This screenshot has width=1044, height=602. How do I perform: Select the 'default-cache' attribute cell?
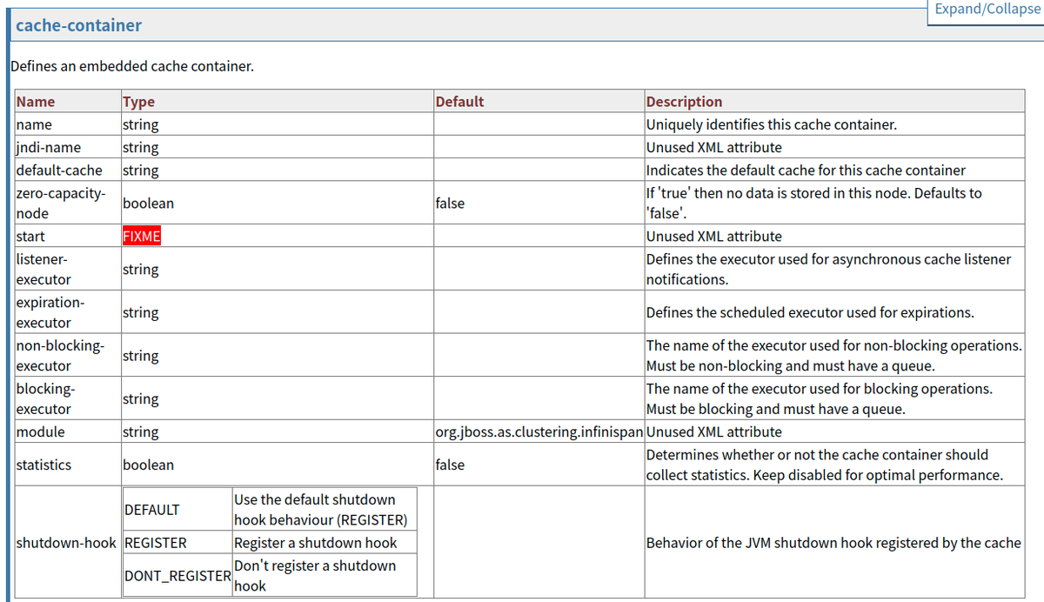click(x=68, y=170)
